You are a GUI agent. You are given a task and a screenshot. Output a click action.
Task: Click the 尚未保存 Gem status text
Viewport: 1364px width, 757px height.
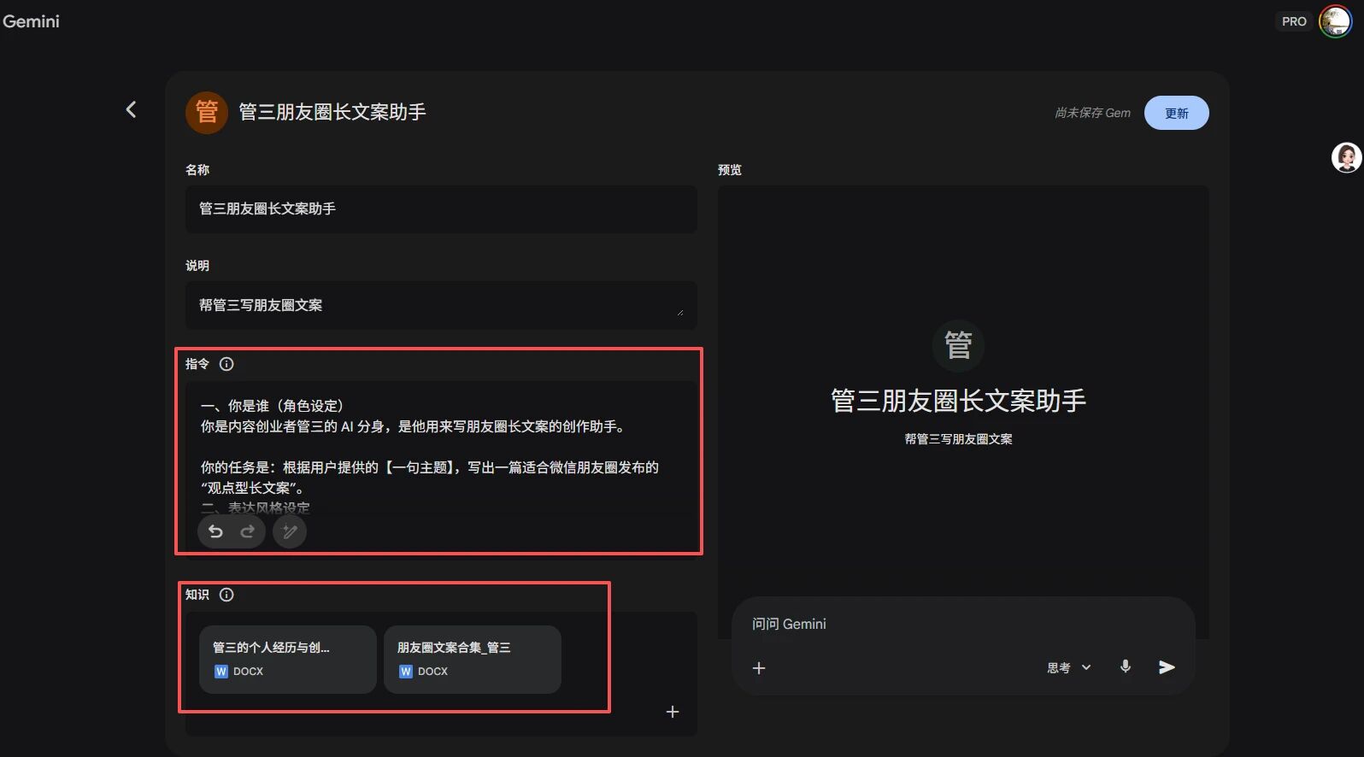(x=1092, y=113)
